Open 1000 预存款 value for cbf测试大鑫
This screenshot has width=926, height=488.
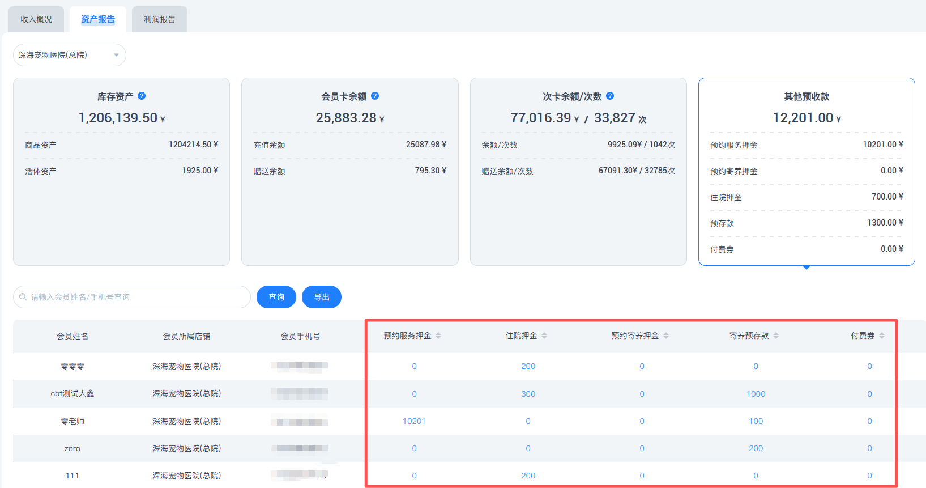(756, 394)
